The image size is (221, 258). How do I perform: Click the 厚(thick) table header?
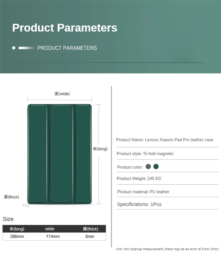[90, 229]
